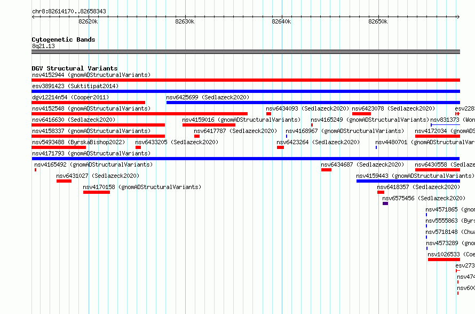475x314 pixels.
Task: Select the nsv6423264 red bar
Action: pyautogui.click(x=281, y=147)
